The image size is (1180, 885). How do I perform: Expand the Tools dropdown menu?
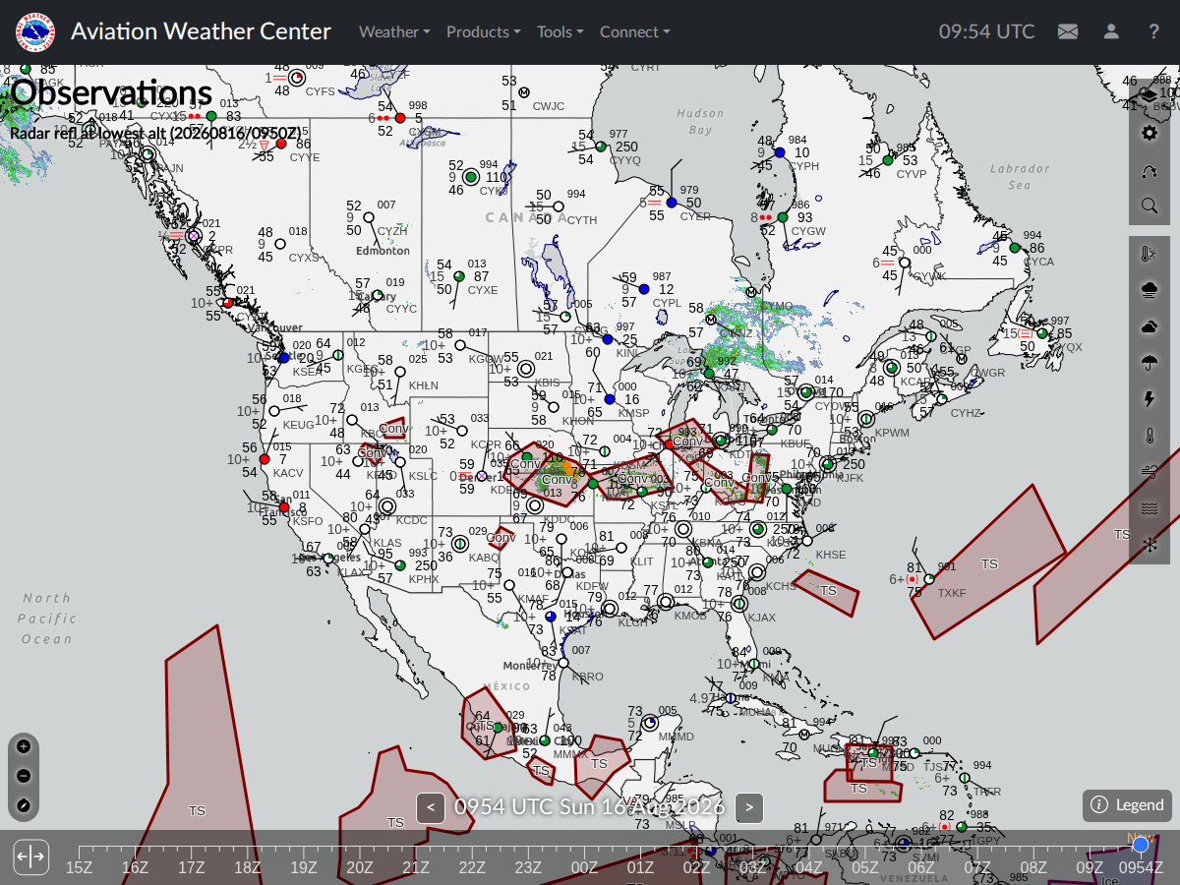[560, 31]
